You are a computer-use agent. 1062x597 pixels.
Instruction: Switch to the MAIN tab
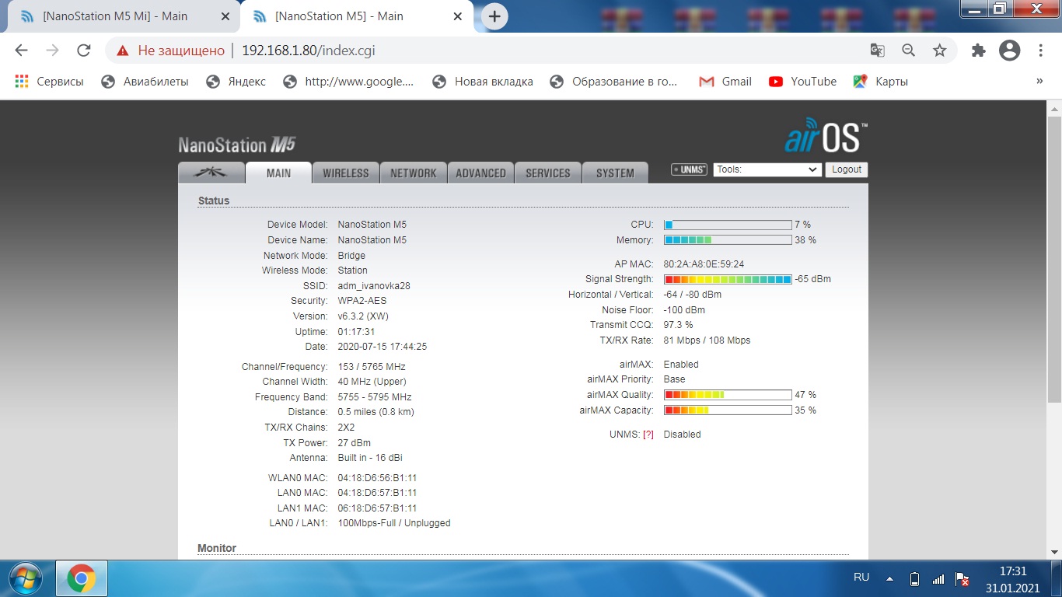(x=278, y=173)
